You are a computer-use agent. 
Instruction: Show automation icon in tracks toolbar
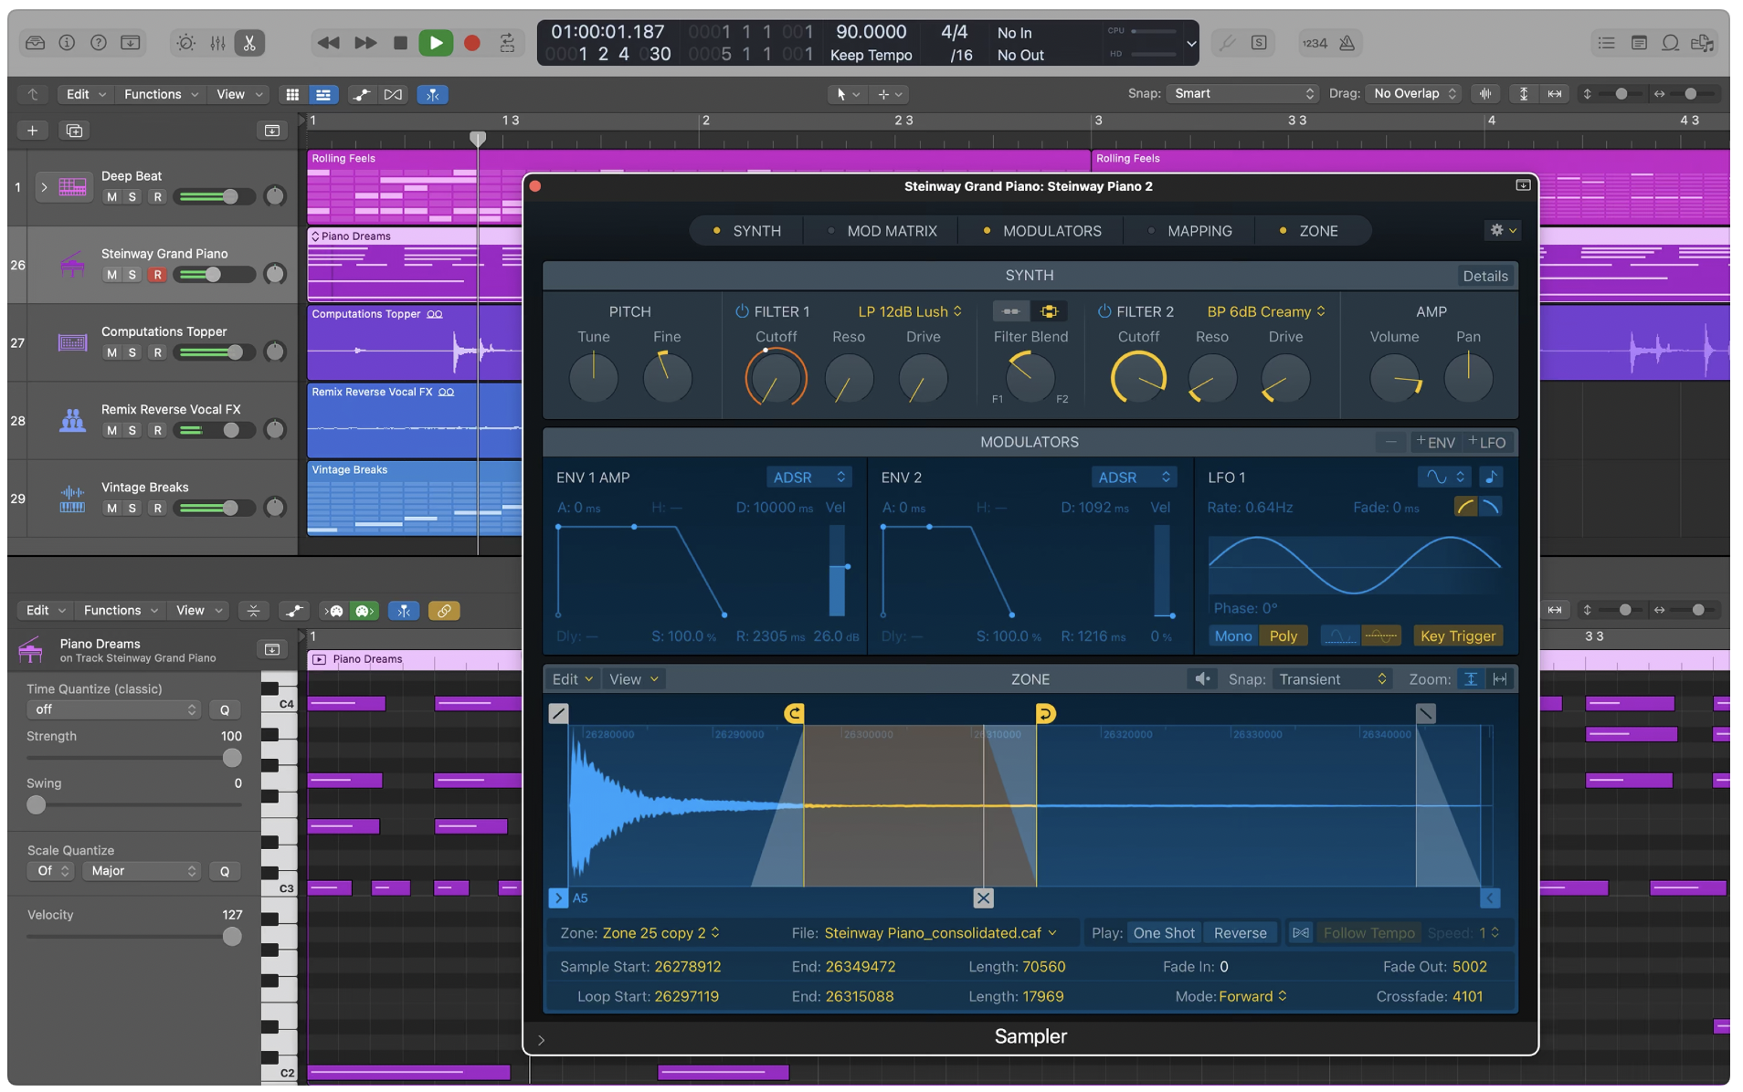(x=362, y=94)
